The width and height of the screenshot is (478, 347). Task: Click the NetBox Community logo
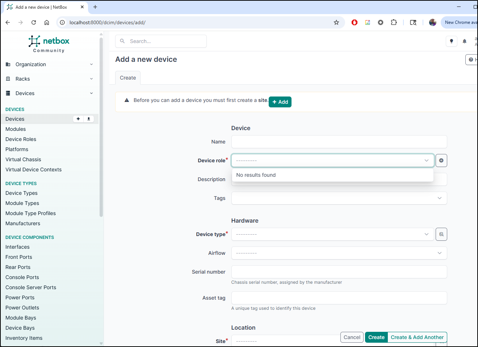tap(49, 44)
